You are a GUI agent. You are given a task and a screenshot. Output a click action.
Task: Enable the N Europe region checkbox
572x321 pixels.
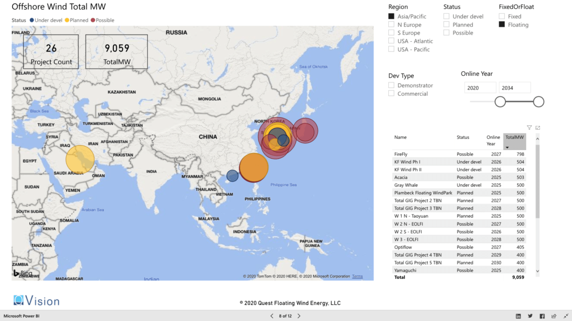coord(391,24)
